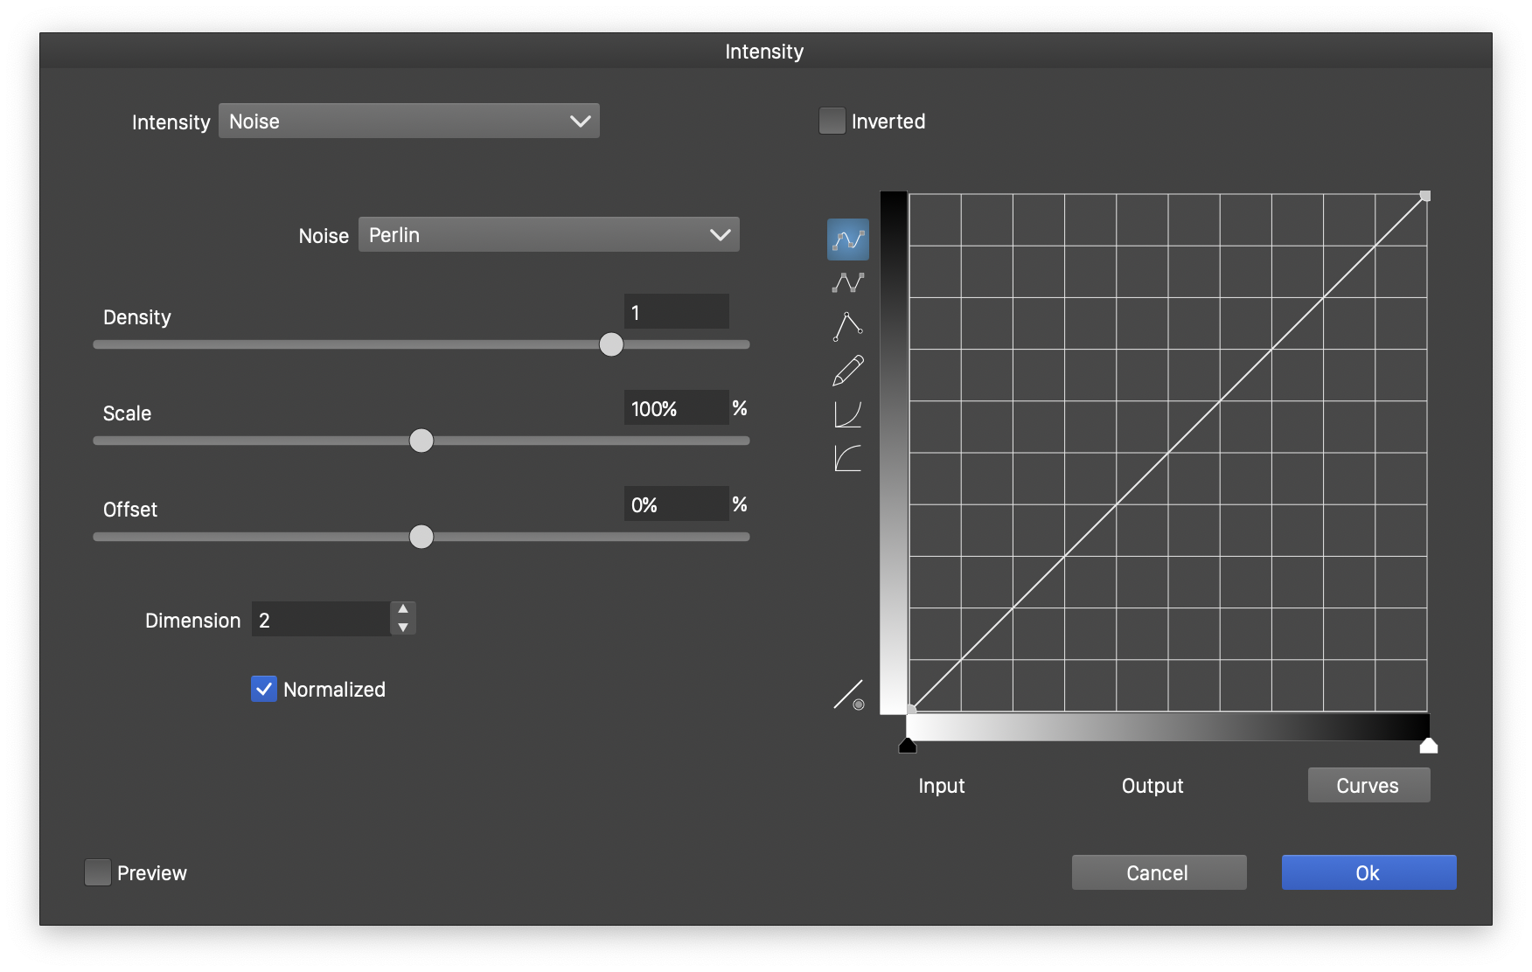Enable the Inverted checkbox
The image size is (1532, 972).
(832, 121)
